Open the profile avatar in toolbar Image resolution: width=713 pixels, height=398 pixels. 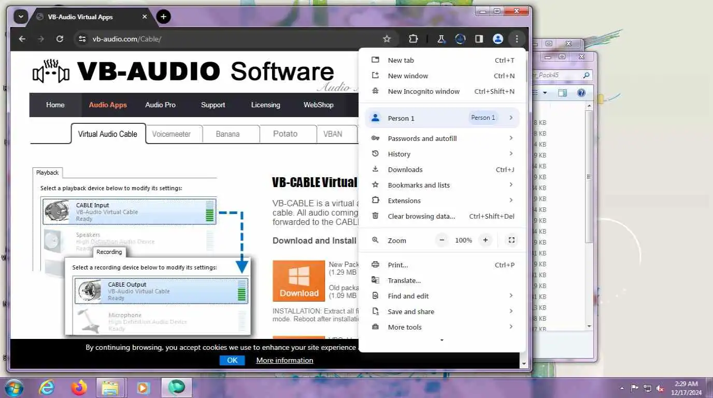point(498,39)
